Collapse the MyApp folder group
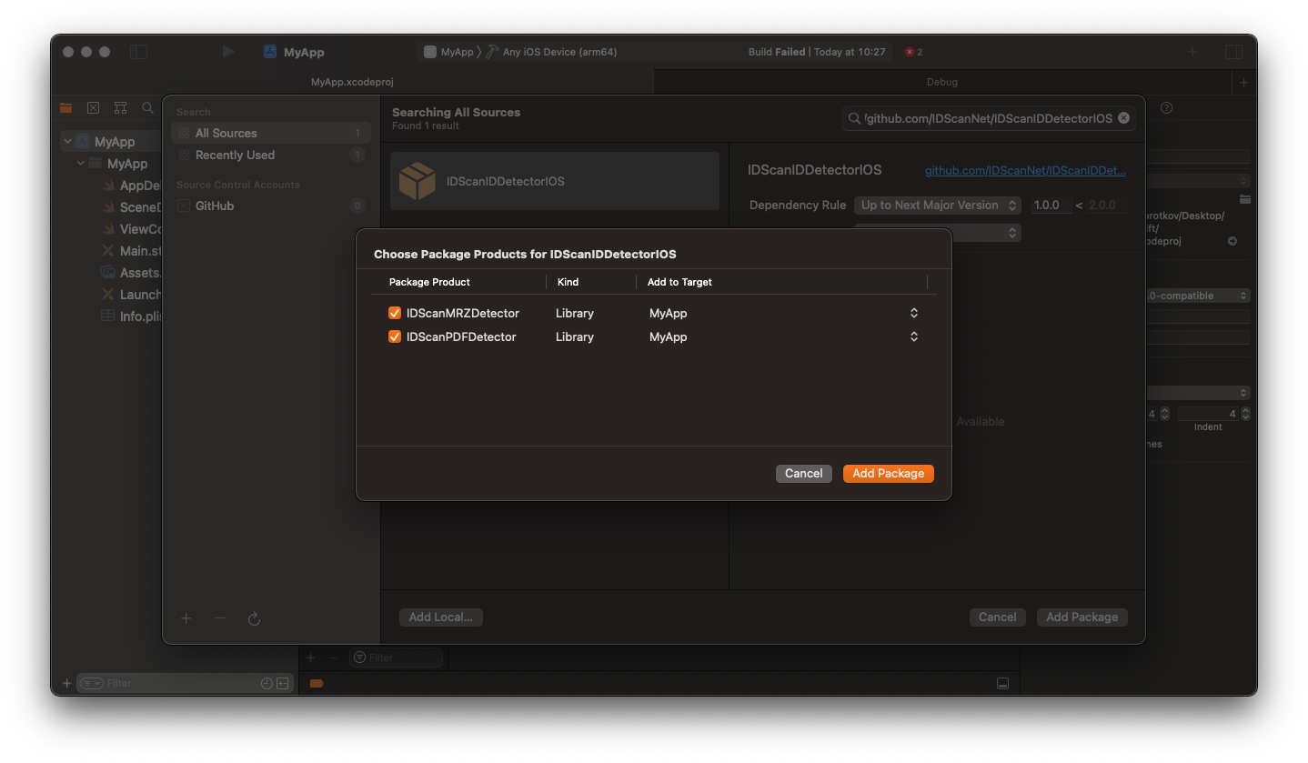1308x763 pixels. pyautogui.click(x=81, y=164)
